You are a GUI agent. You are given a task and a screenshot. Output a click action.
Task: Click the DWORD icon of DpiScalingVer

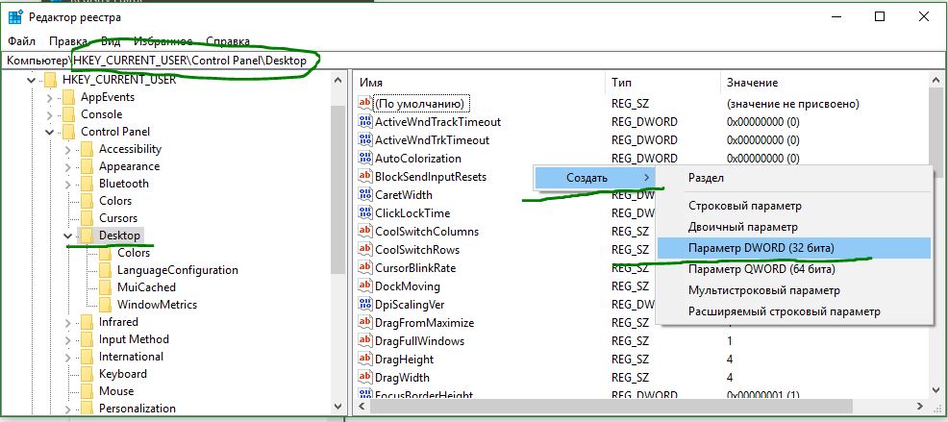pos(365,304)
